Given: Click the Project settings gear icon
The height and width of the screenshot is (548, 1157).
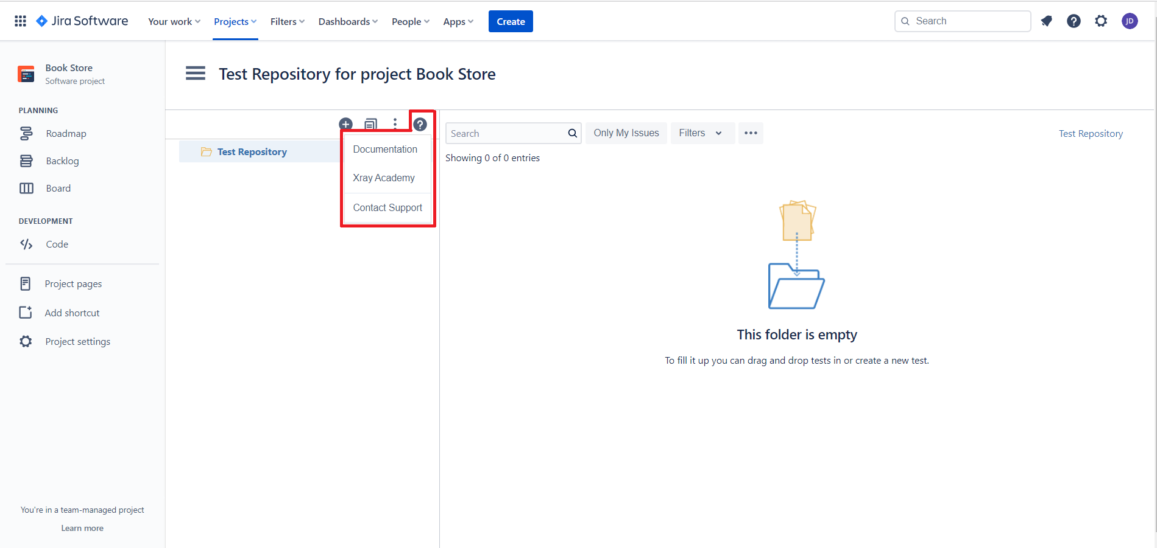Looking at the screenshot, I should (26, 341).
